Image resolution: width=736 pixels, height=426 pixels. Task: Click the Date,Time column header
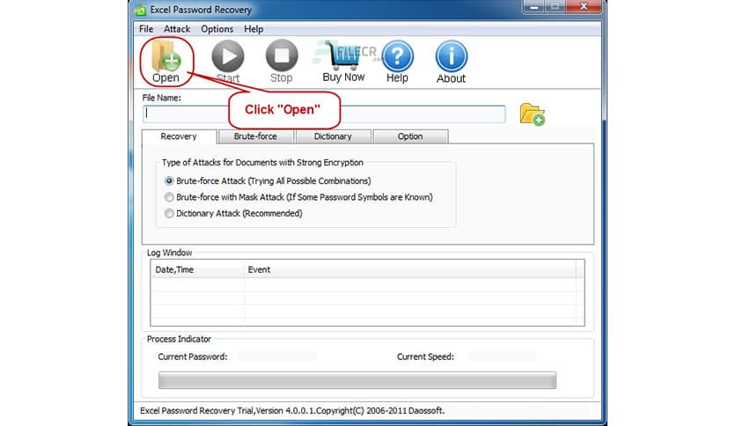(x=197, y=269)
